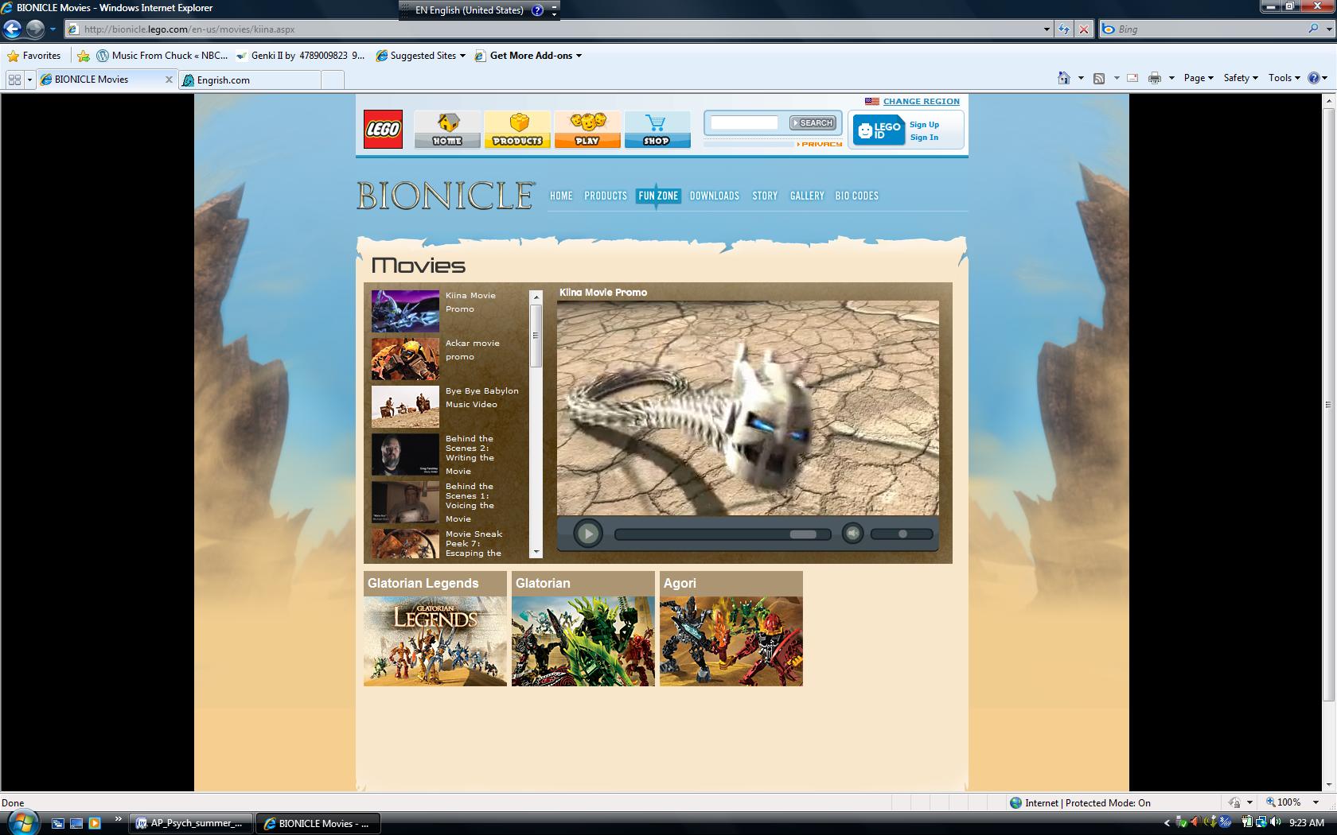Image resolution: width=1337 pixels, height=835 pixels.
Task: Open the Quick Tabs grid icon
Action: tap(14, 80)
